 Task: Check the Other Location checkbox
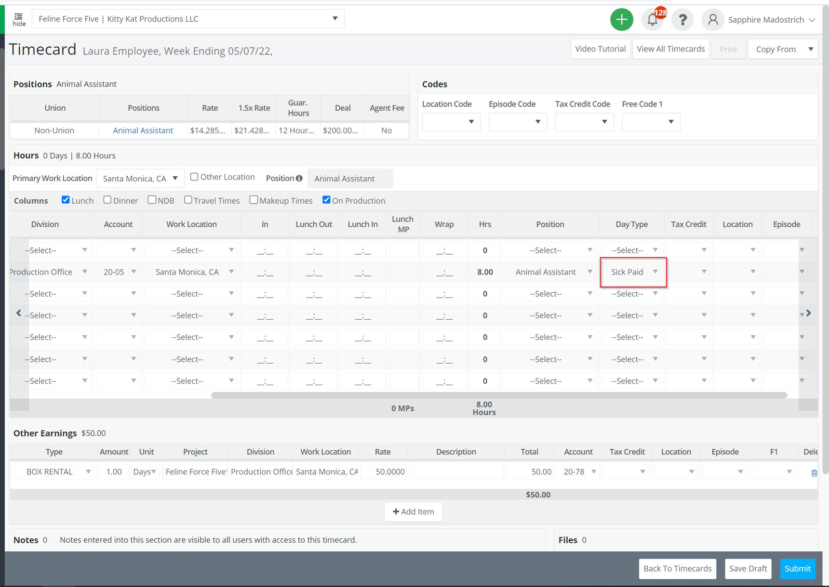[x=194, y=177]
